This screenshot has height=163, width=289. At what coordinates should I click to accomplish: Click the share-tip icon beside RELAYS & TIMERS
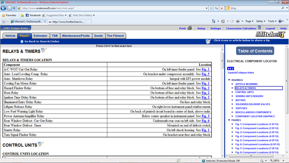[x=44, y=50]
